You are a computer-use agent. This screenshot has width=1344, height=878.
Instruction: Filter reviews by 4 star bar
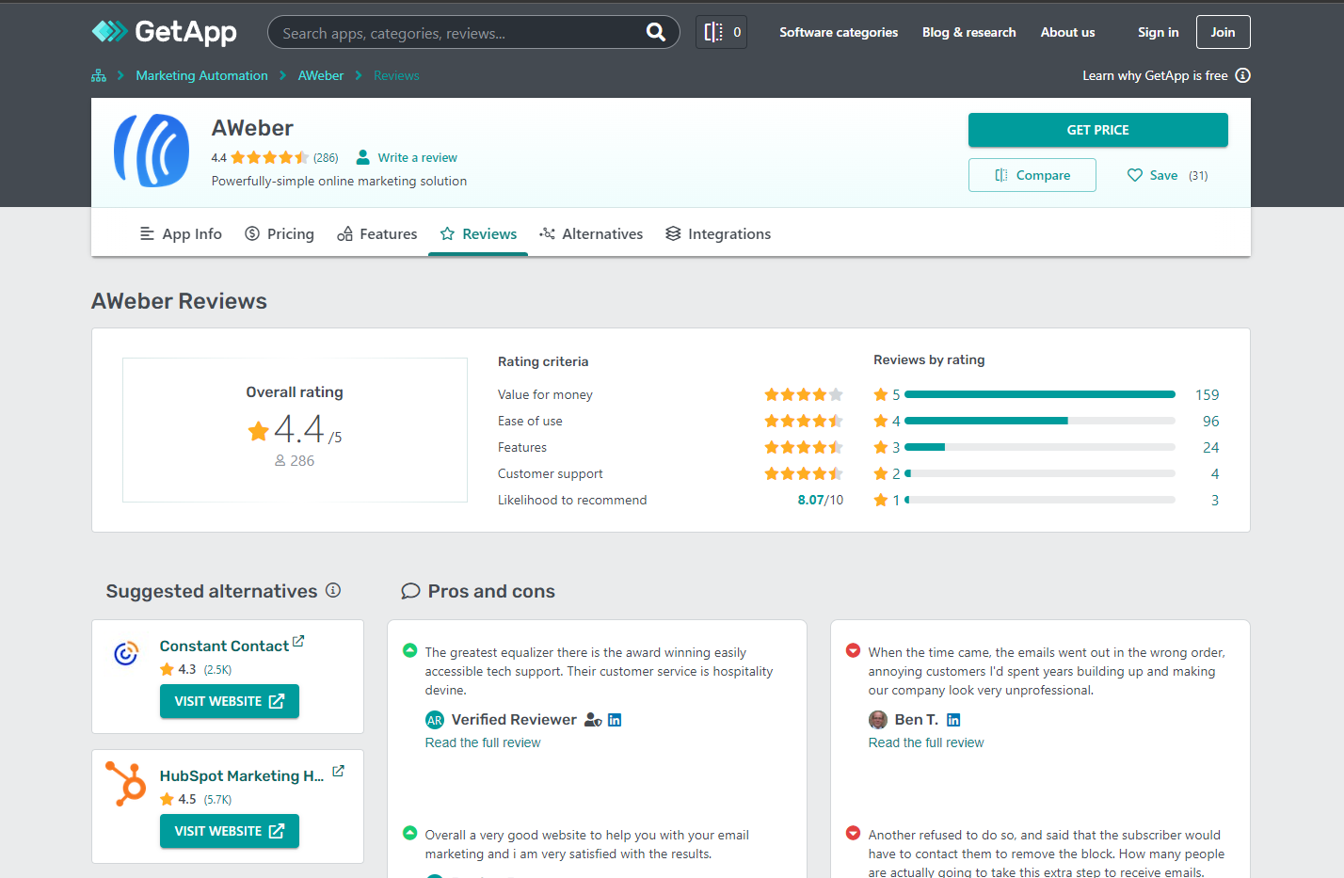[x=1040, y=421]
